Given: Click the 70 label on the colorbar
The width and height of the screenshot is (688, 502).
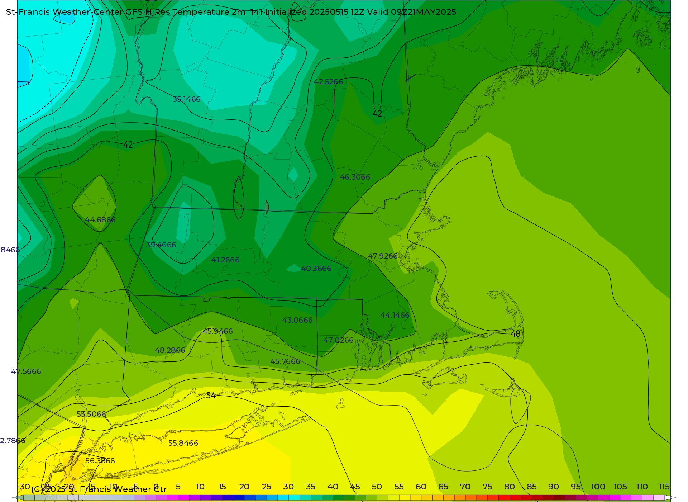Looking at the screenshot, I should (465, 487).
